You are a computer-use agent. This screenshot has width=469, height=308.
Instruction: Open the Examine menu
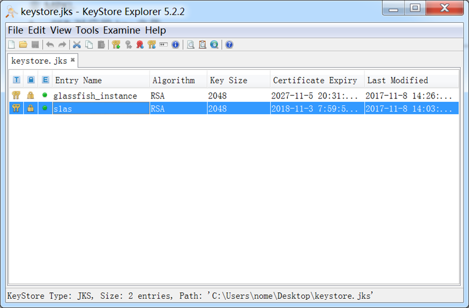point(122,30)
